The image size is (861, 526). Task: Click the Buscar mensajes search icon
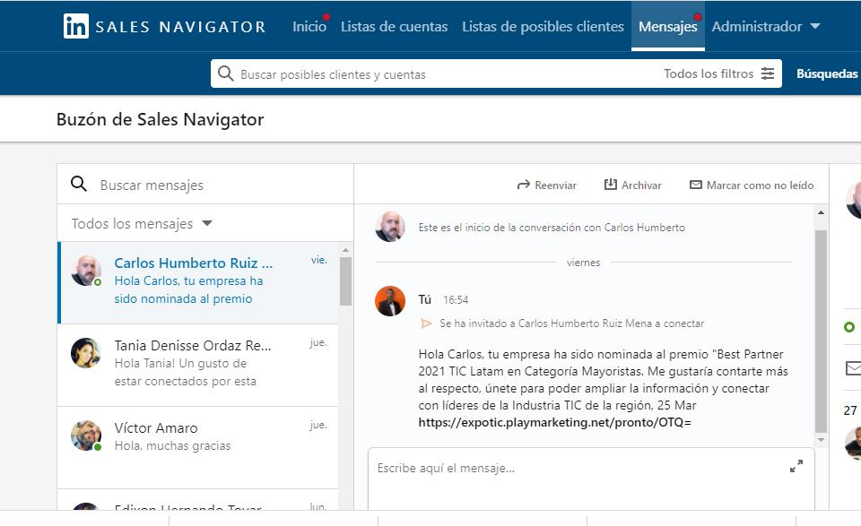79,184
